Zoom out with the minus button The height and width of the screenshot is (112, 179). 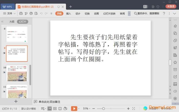[x=94, y=109]
